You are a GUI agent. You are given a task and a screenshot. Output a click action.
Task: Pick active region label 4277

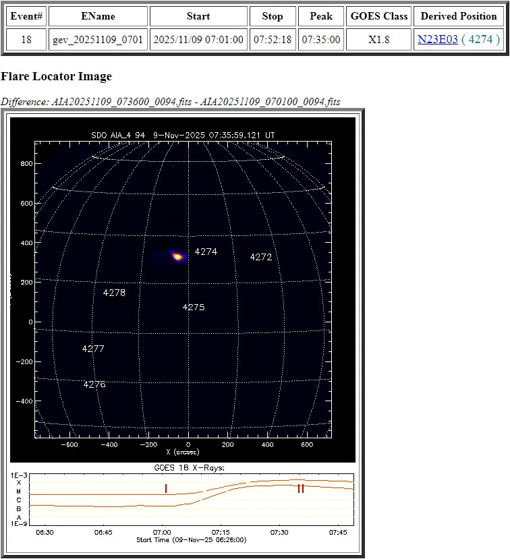pyautogui.click(x=93, y=349)
